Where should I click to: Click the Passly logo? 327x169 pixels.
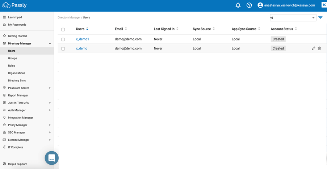[14, 5]
